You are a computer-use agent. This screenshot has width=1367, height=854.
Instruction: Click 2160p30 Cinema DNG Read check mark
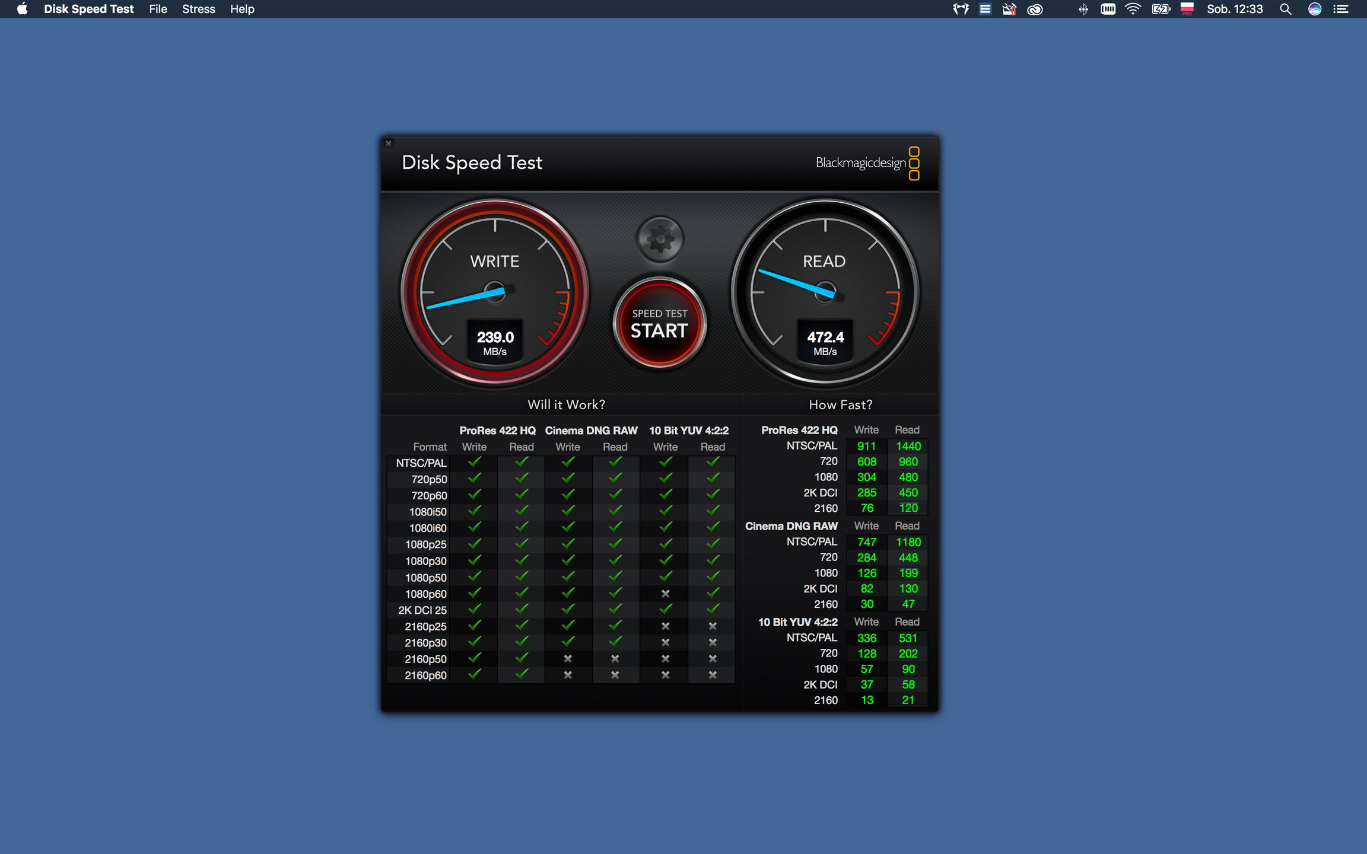pyautogui.click(x=615, y=642)
